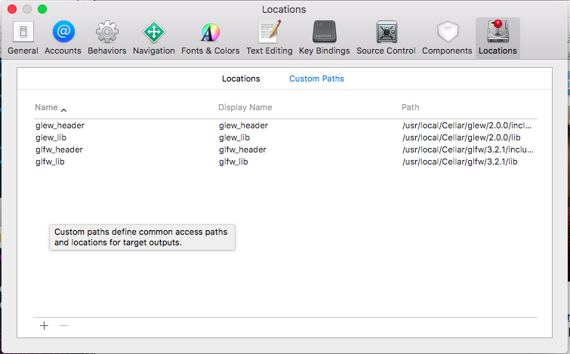Viewport: 570px width, 354px height.
Task: Open Fonts & Colors preferences
Action: point(211,38)
